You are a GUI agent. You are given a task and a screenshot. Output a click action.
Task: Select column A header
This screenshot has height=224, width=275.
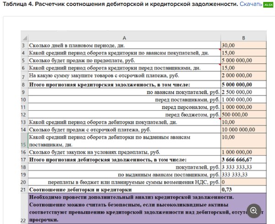(124, 37)
